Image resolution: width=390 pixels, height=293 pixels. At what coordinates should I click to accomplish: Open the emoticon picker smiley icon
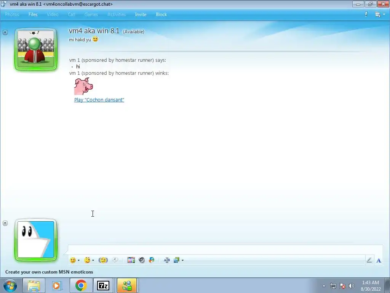coord(73,260)
